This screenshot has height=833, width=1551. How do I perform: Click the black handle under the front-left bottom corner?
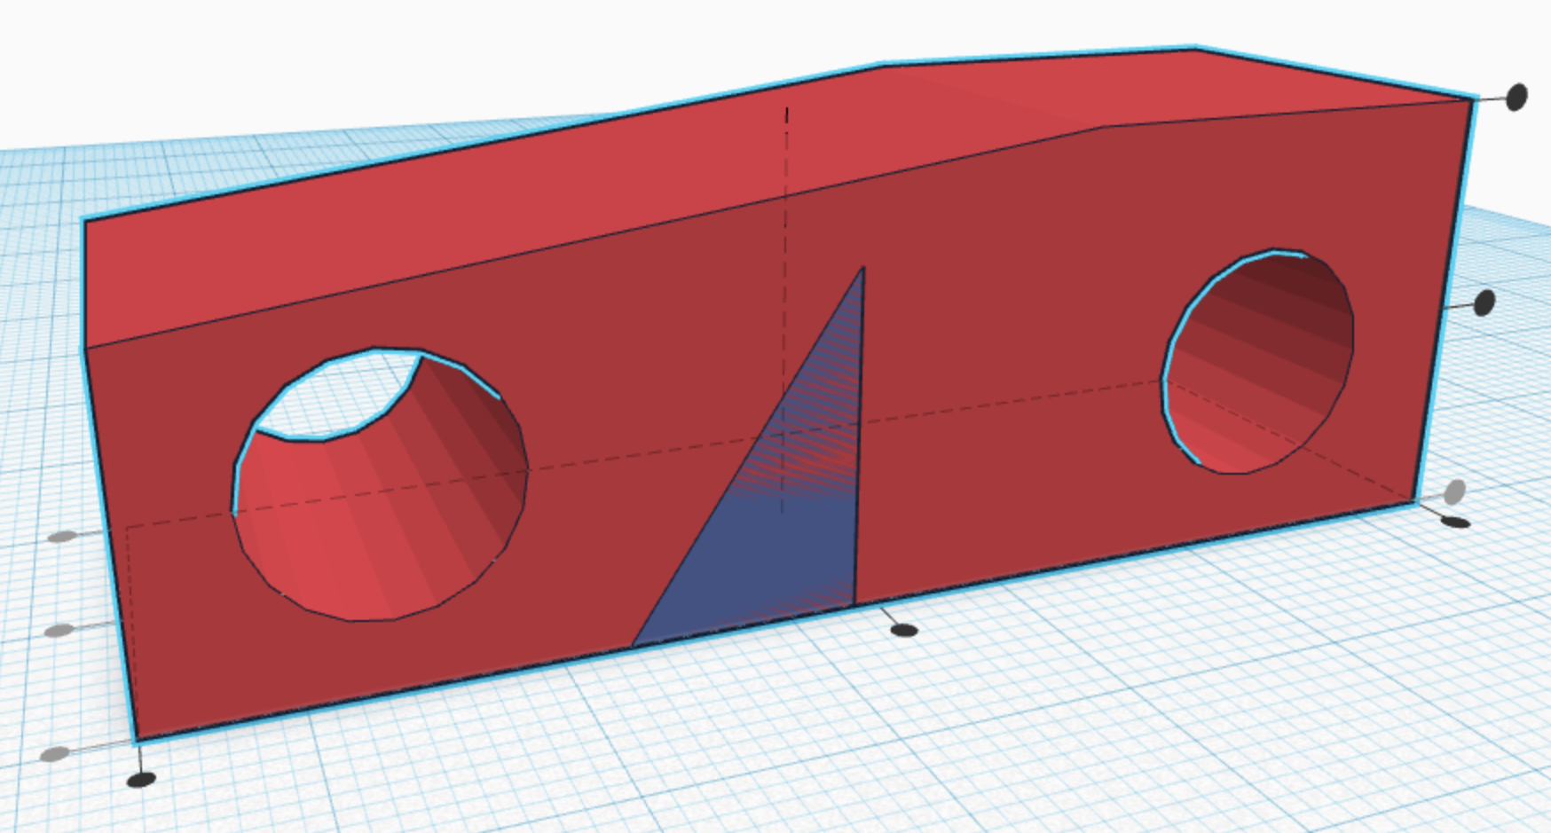click(x=141, y=780)
